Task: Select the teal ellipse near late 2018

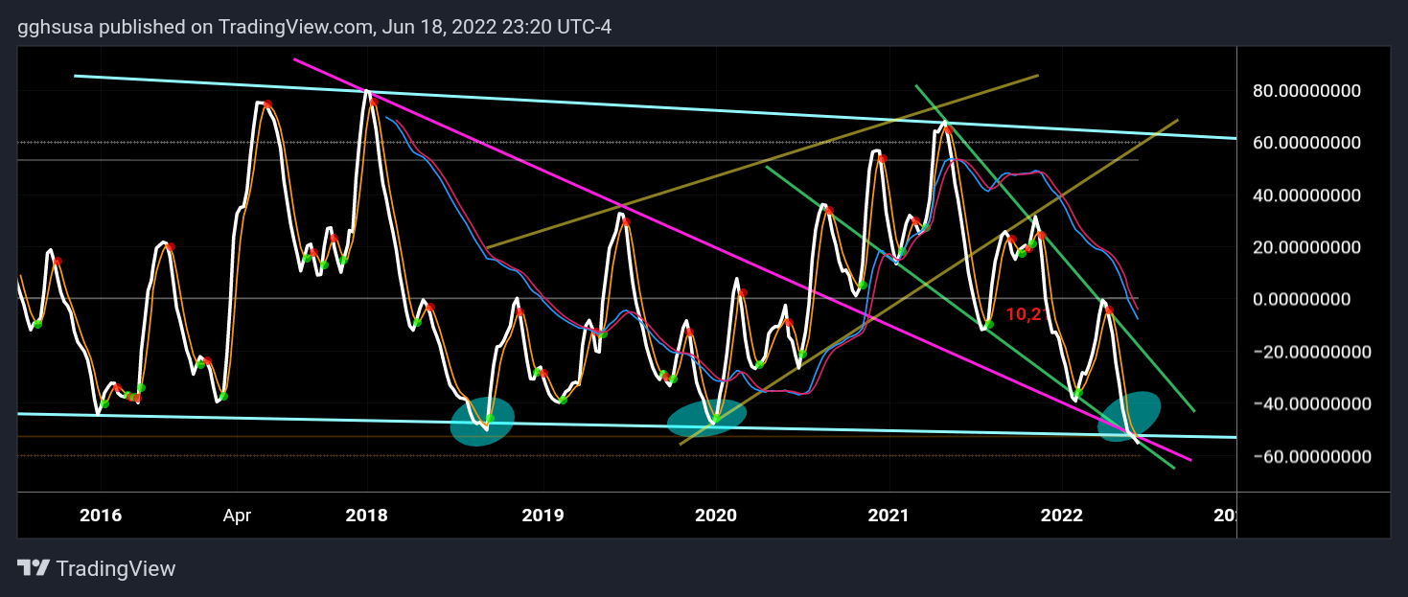Action: [x=483, y=422]
